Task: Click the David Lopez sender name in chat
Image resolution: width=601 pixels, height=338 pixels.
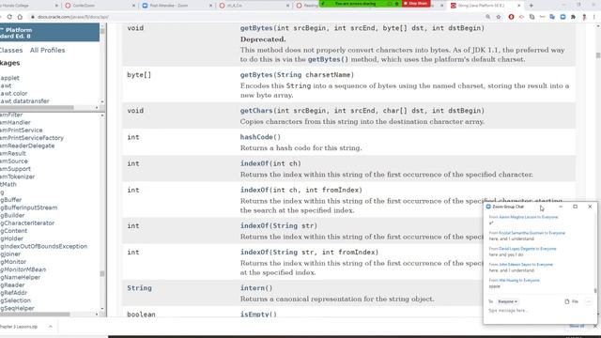Action: (x=516, y=249)
